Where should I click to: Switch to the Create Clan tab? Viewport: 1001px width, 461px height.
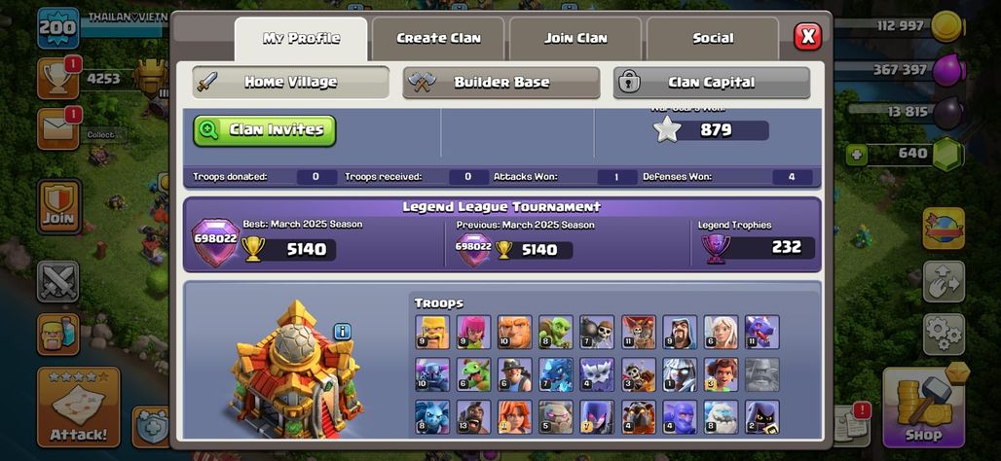(438, 38)
